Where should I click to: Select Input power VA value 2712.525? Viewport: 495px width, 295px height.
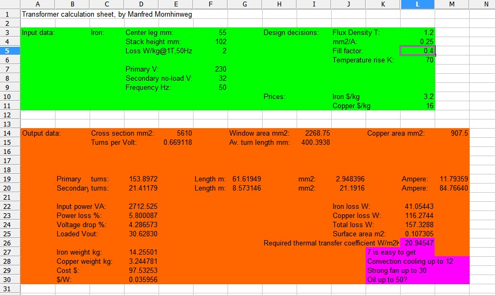[x=143, y=206]
